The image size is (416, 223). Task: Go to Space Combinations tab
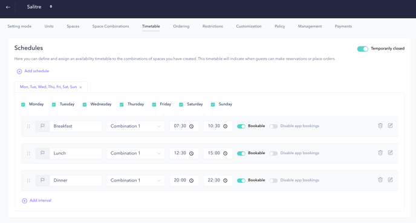pyautogui.click(x=111, y=26)
